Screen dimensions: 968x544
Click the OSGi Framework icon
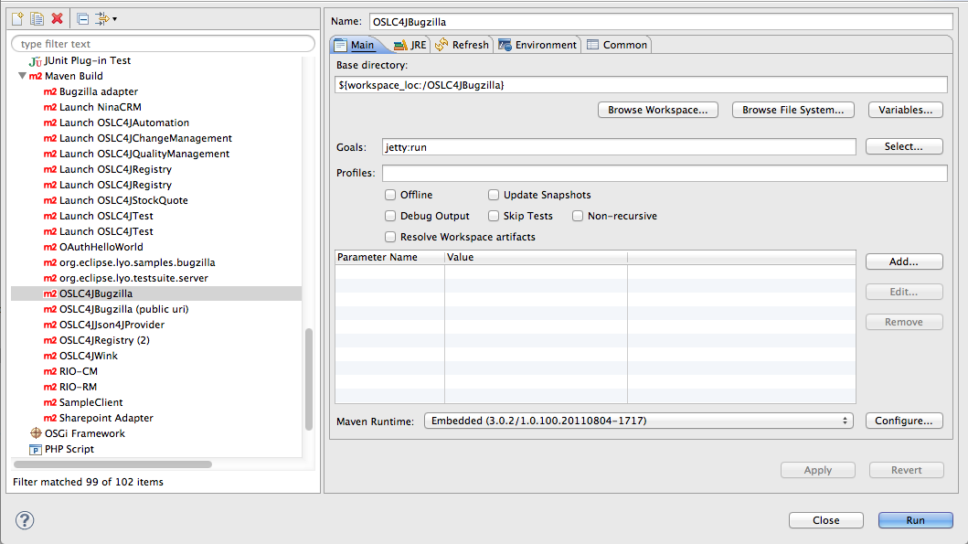click(x=36, y=433)
